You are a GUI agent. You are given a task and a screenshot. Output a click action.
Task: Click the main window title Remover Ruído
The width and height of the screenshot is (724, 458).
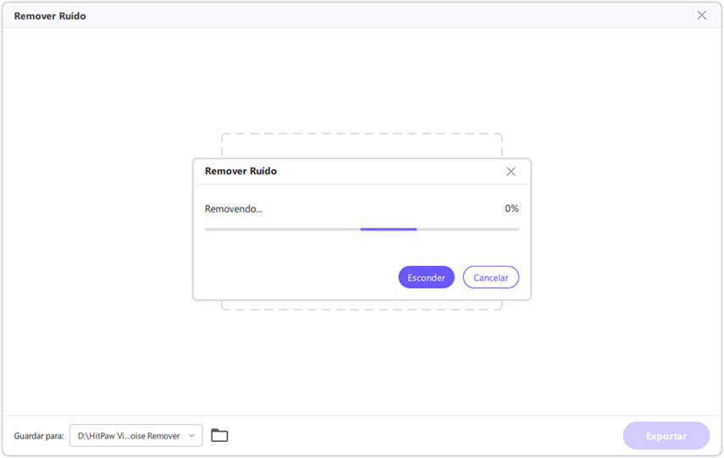(x=50, y=16)
